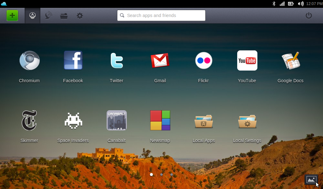
Task: Launch the Facebook app icon
Action: (73, 60)
